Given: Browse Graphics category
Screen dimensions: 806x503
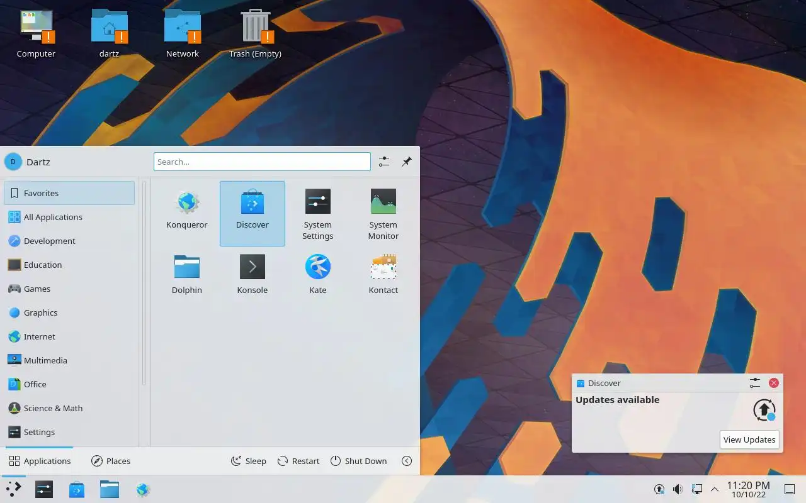Looking at the screenshot, I should click(69, 312).
